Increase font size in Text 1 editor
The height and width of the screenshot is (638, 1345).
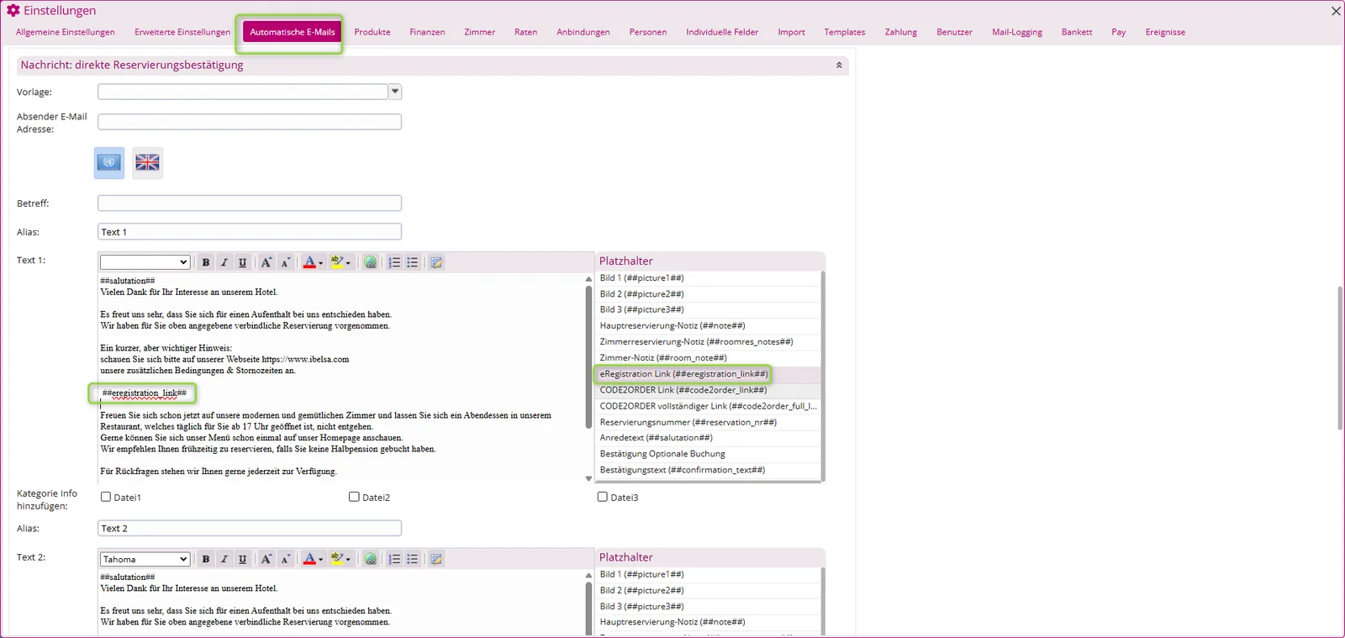pyautogui.click(x=266, y=262)
